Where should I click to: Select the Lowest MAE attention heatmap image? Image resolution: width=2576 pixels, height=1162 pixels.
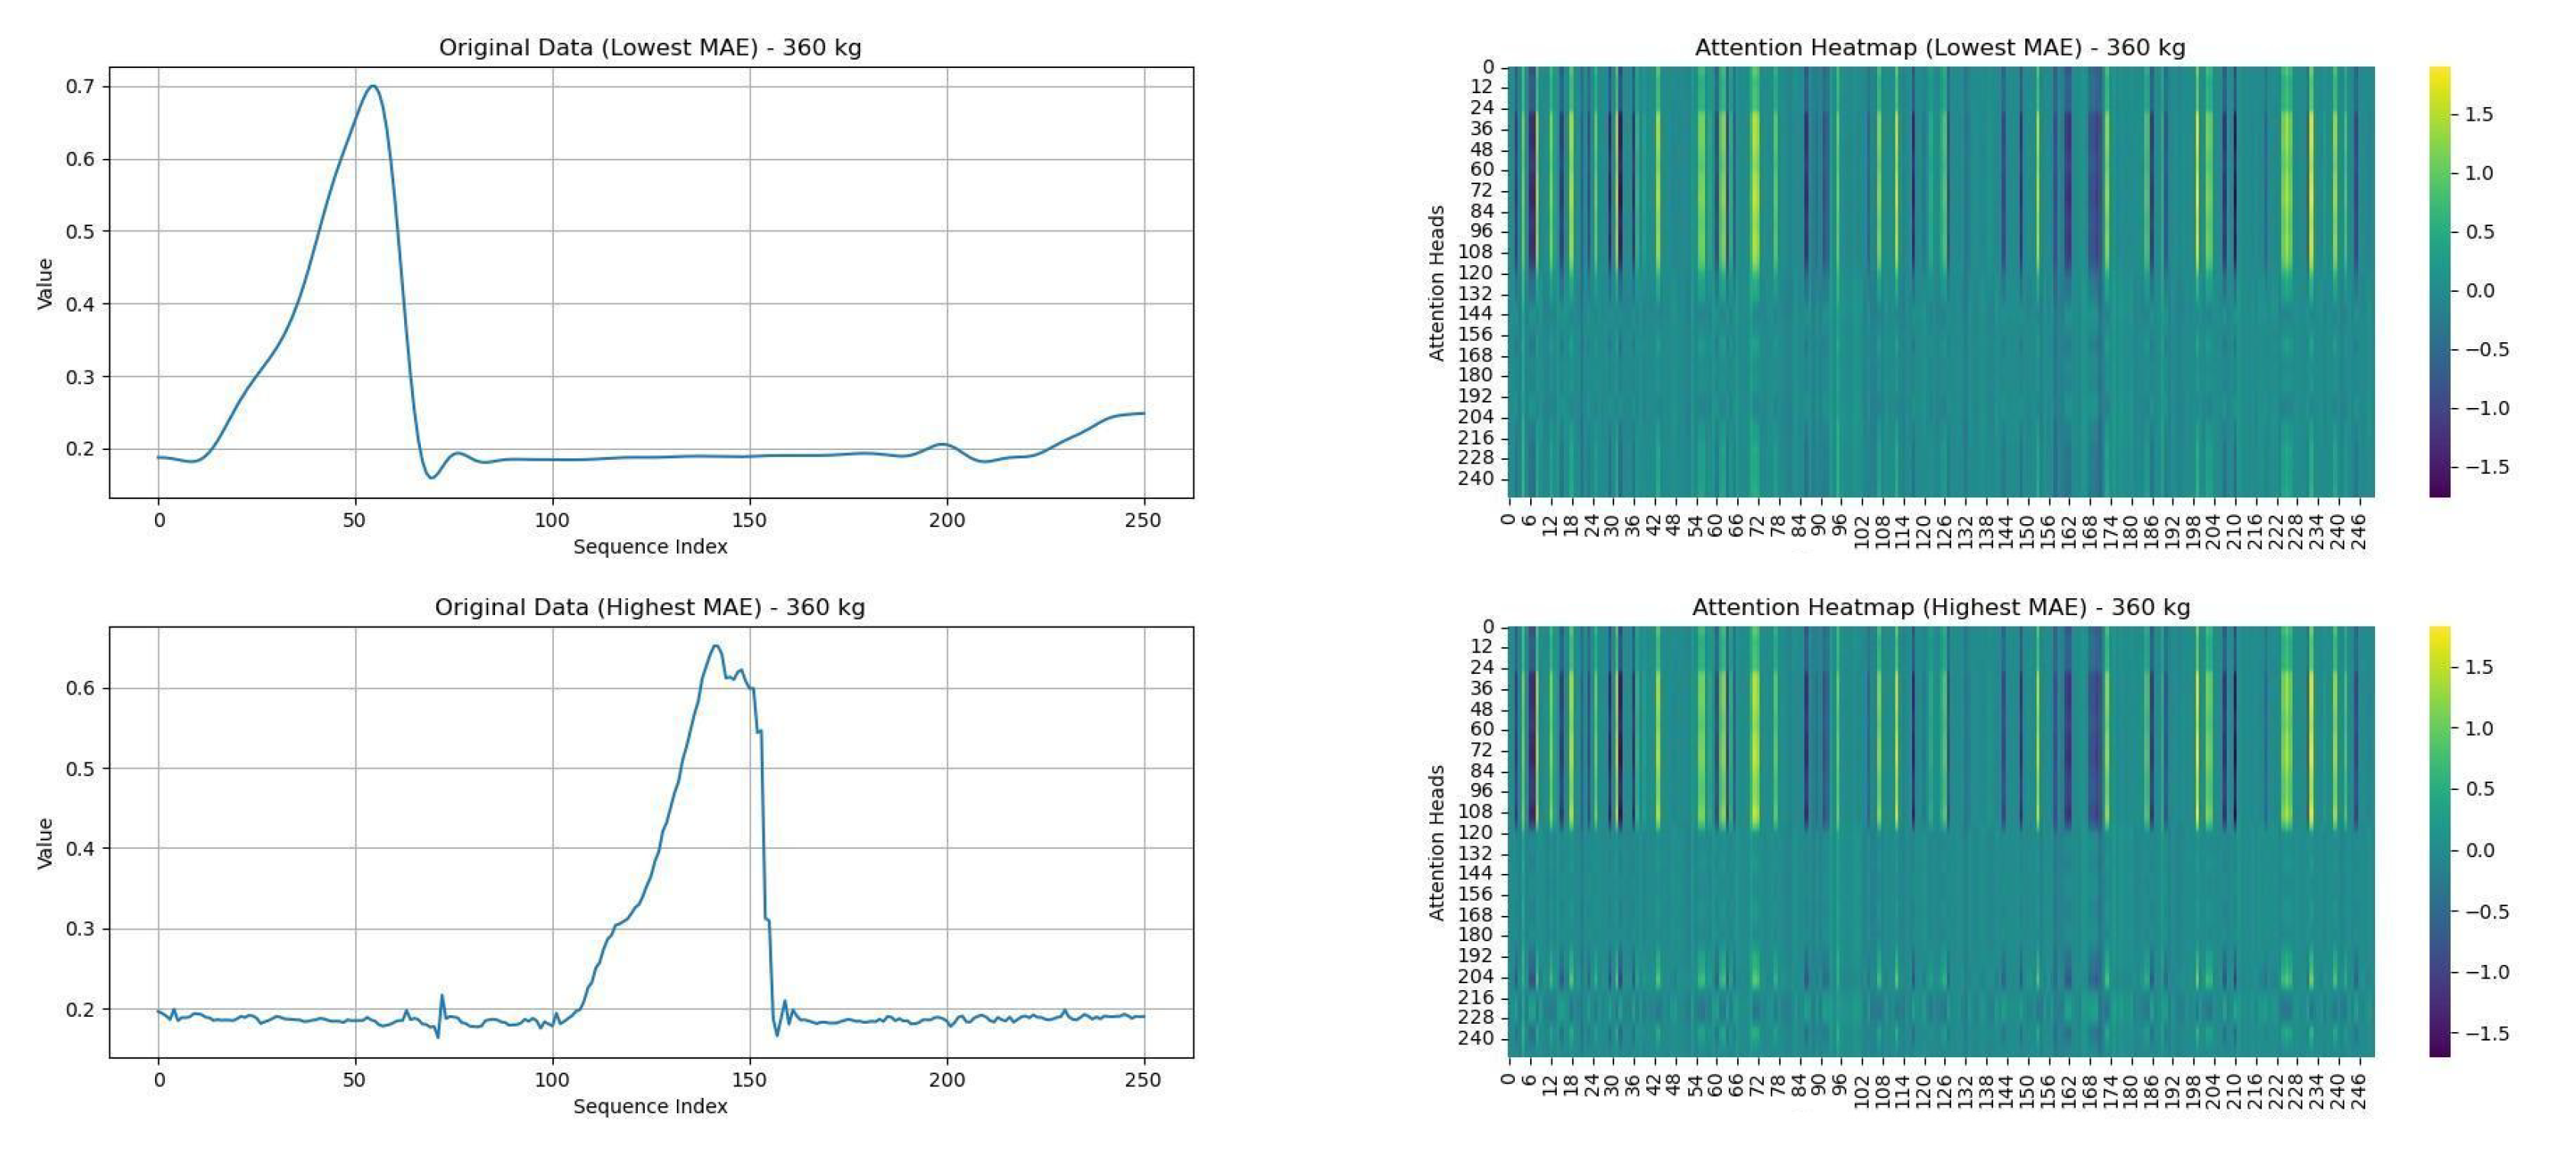(x=1940, y=282)
